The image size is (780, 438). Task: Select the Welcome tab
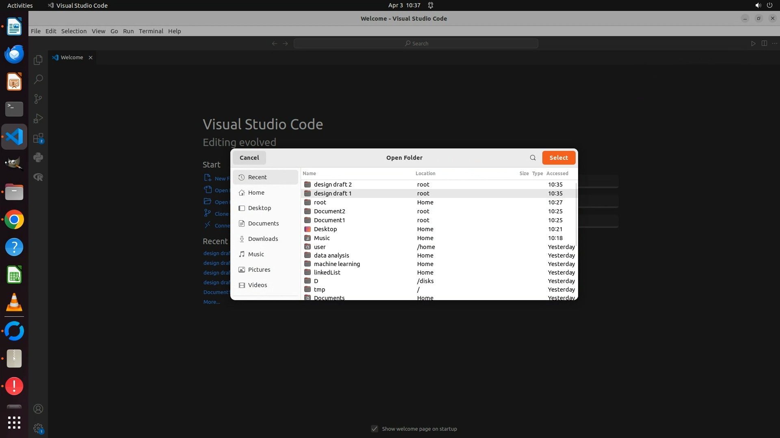click(72, 58)
